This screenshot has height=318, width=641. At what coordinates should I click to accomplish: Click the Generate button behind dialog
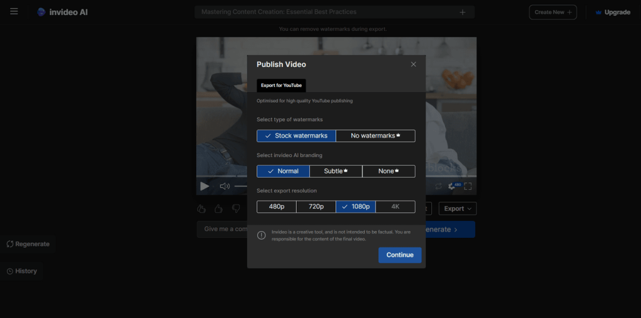click(450, 229)
